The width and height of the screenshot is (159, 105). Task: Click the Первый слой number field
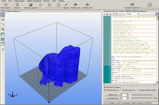124,95
